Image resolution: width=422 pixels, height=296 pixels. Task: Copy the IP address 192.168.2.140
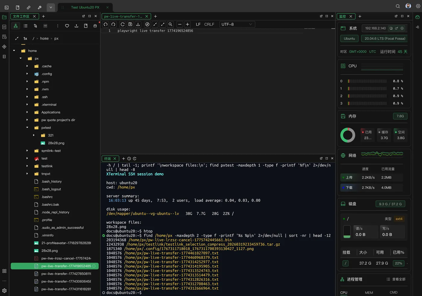click(x=391, y=28)
